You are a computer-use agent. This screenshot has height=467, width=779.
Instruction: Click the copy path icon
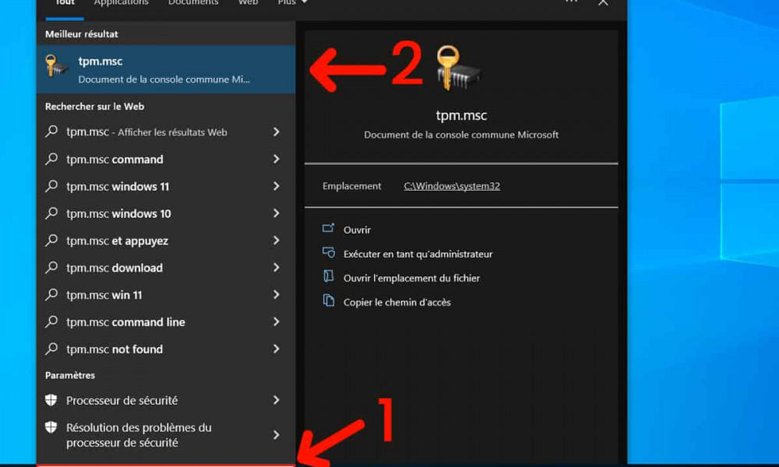329,300
